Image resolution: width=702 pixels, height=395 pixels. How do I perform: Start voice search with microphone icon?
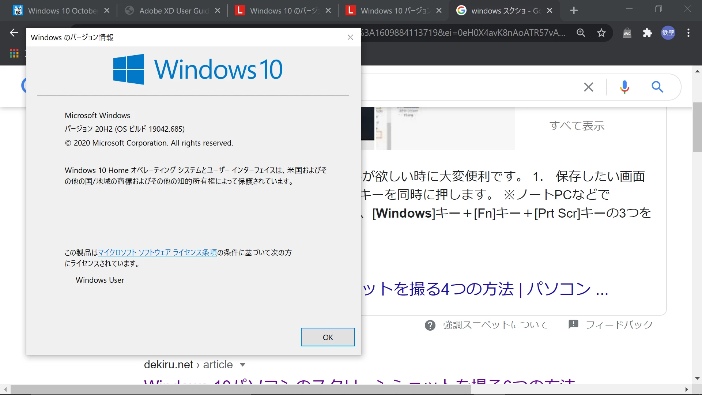click(x=624, y=87)
